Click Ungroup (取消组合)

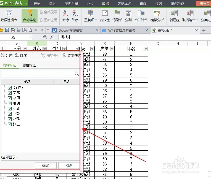[190, 16]
